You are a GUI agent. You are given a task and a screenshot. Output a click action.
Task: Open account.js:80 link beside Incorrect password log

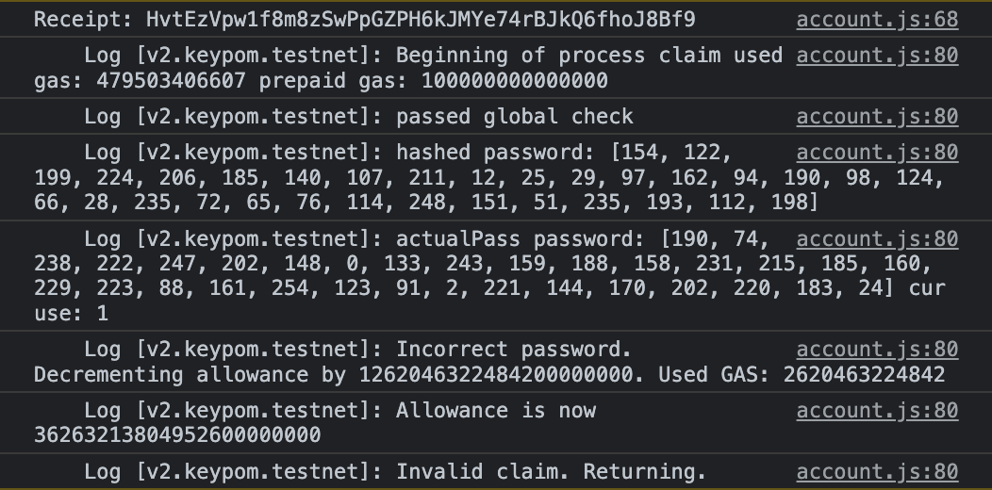[877, 350]
